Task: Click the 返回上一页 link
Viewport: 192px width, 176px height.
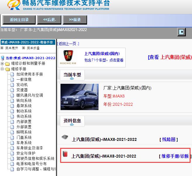Action: point(68,44)
